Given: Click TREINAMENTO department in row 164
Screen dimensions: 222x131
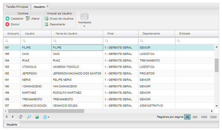Looking at the screenshot, I should tap(150, 60).
